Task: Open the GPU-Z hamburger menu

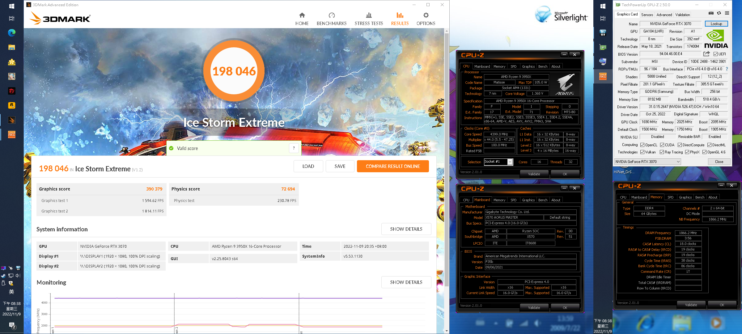Action: [727, 13]
